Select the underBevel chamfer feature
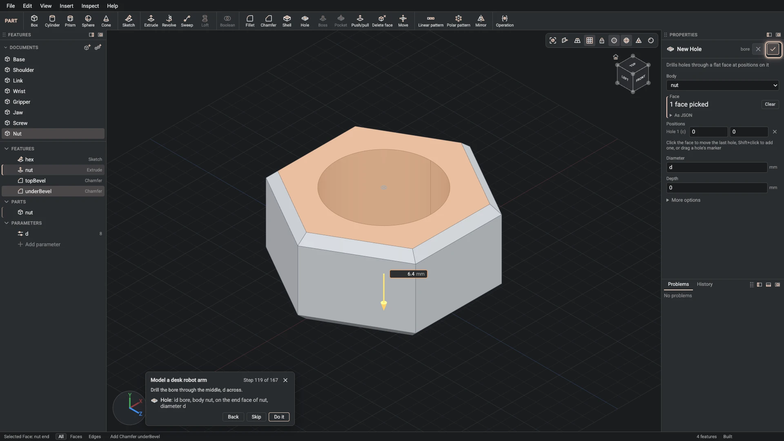 coord(53,192)
